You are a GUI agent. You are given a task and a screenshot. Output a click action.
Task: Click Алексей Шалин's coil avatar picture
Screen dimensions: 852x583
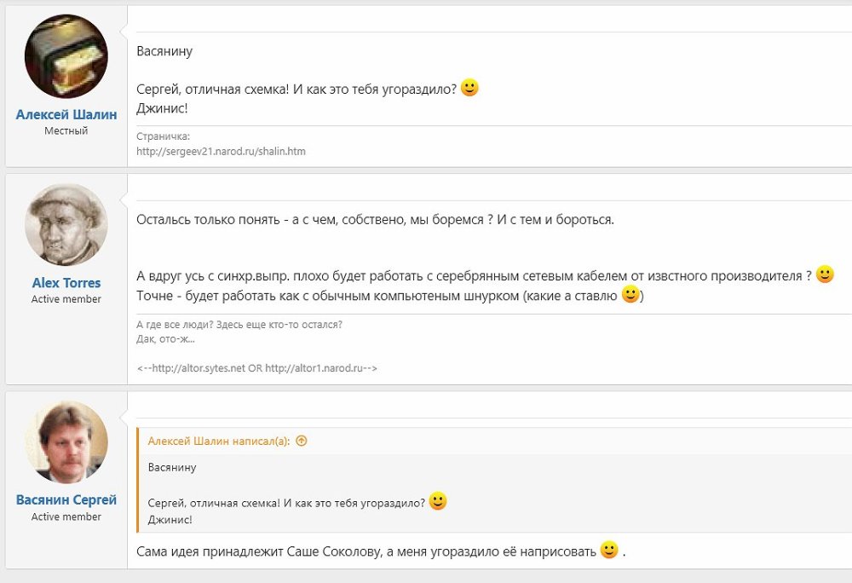tap(66, 56)
